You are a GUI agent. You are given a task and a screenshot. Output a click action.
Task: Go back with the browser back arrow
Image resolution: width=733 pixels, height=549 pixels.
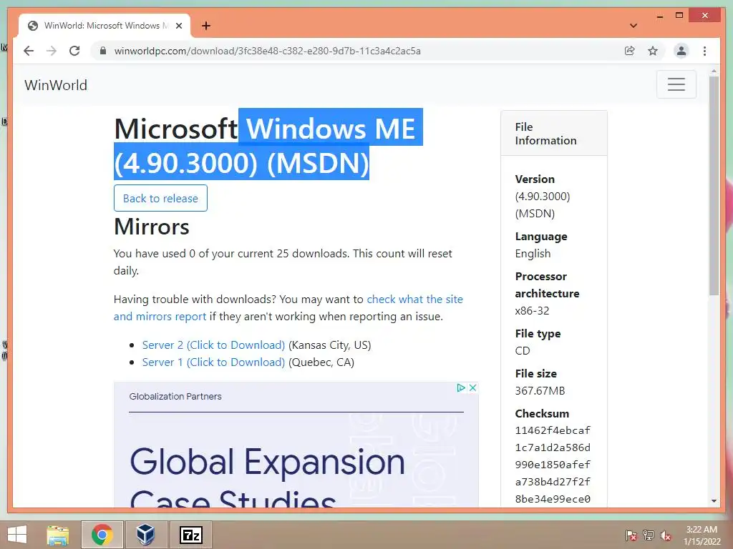29,51
